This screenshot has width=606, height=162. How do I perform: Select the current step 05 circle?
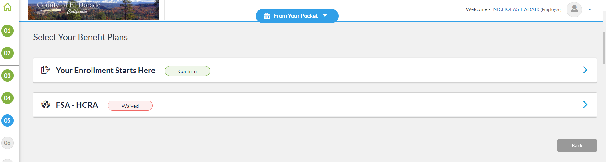[8, 120]
